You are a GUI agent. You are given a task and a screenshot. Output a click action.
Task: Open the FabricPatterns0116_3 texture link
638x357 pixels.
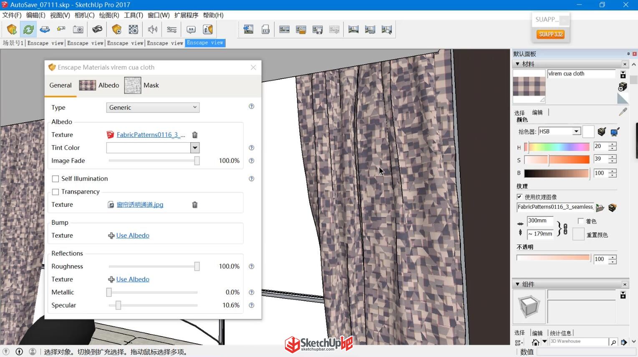pos(151,135)
